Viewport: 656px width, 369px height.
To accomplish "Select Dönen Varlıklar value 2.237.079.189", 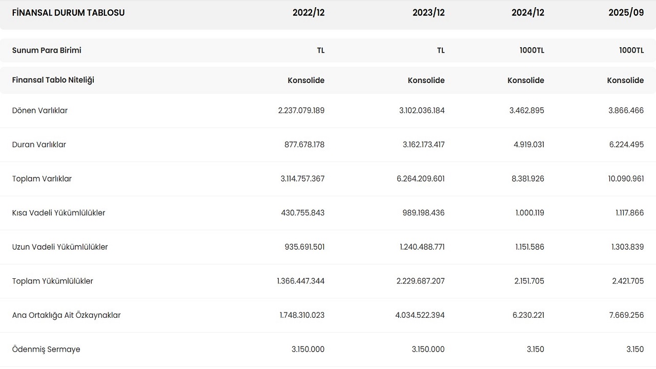I will [x=301, y=111].
